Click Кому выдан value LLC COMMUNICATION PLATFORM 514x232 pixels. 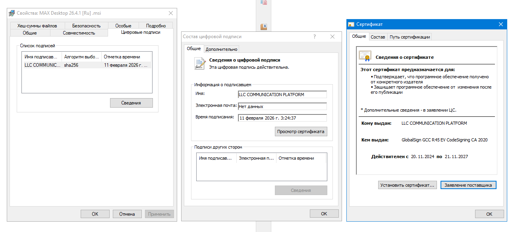tap(434, 123)
